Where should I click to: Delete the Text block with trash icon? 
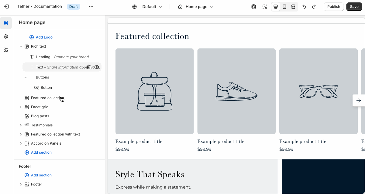(89, 67)
